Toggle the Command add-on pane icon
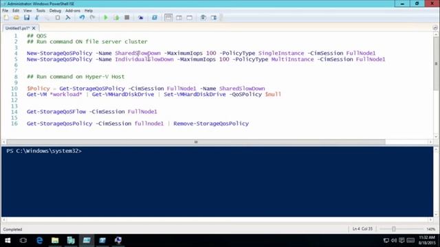This screenshot has width=440, height=247. point(214,18)
